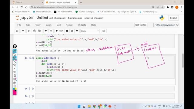Click the In [4] code cell editor
This screenshot has width=194, height=109.
click(105, 67)
